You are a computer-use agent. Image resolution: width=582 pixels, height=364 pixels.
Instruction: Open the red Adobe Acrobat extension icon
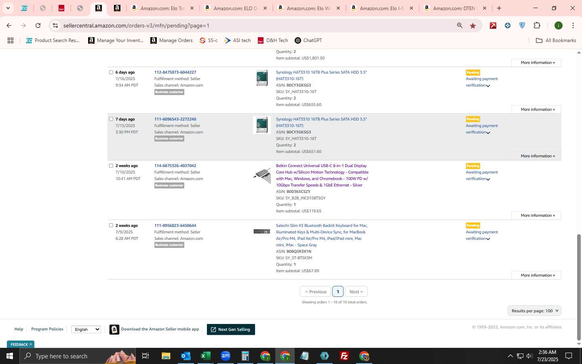click(x=493, y=25)
